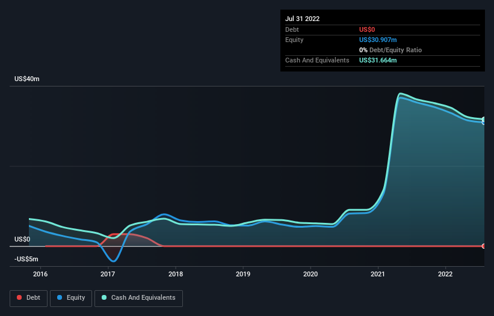Click the US$31.664m cash value

point(378,60)
